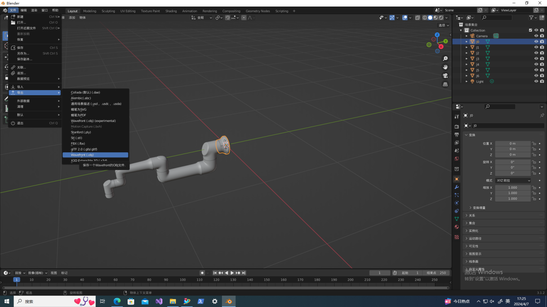Image resolution: width=547 pixels, height=307 pixels.
Task: Open Object Data mesh properties icon
Action: [457, 219]
